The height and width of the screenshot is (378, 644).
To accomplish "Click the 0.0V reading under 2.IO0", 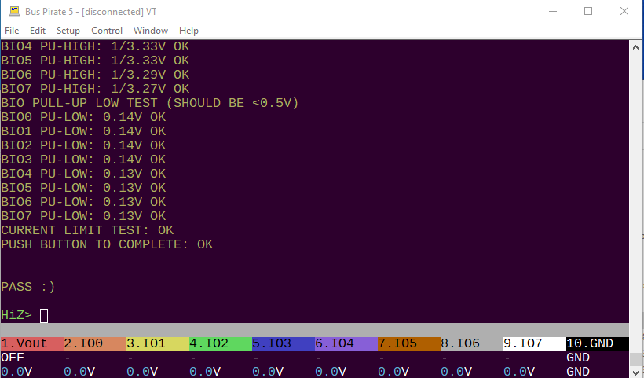I will (x=79, y=372).
